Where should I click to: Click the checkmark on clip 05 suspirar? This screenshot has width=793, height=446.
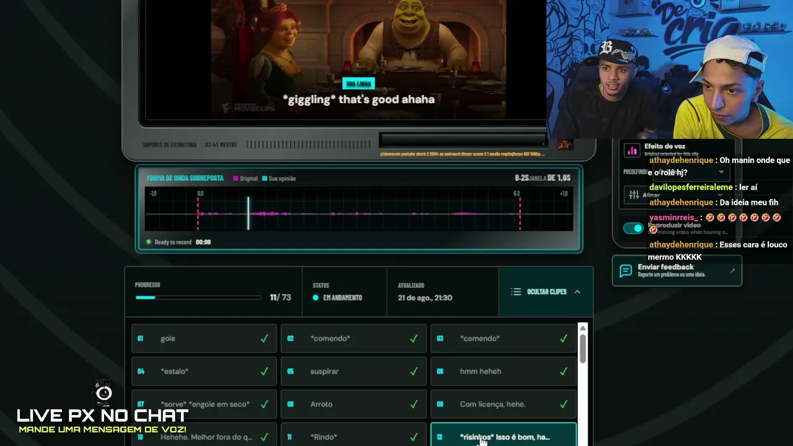click(414, 372)
